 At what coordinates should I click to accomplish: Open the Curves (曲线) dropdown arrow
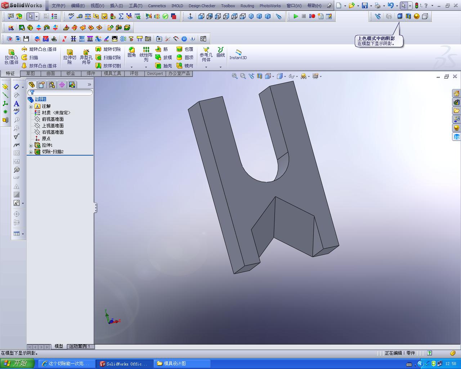click(220, 67)
